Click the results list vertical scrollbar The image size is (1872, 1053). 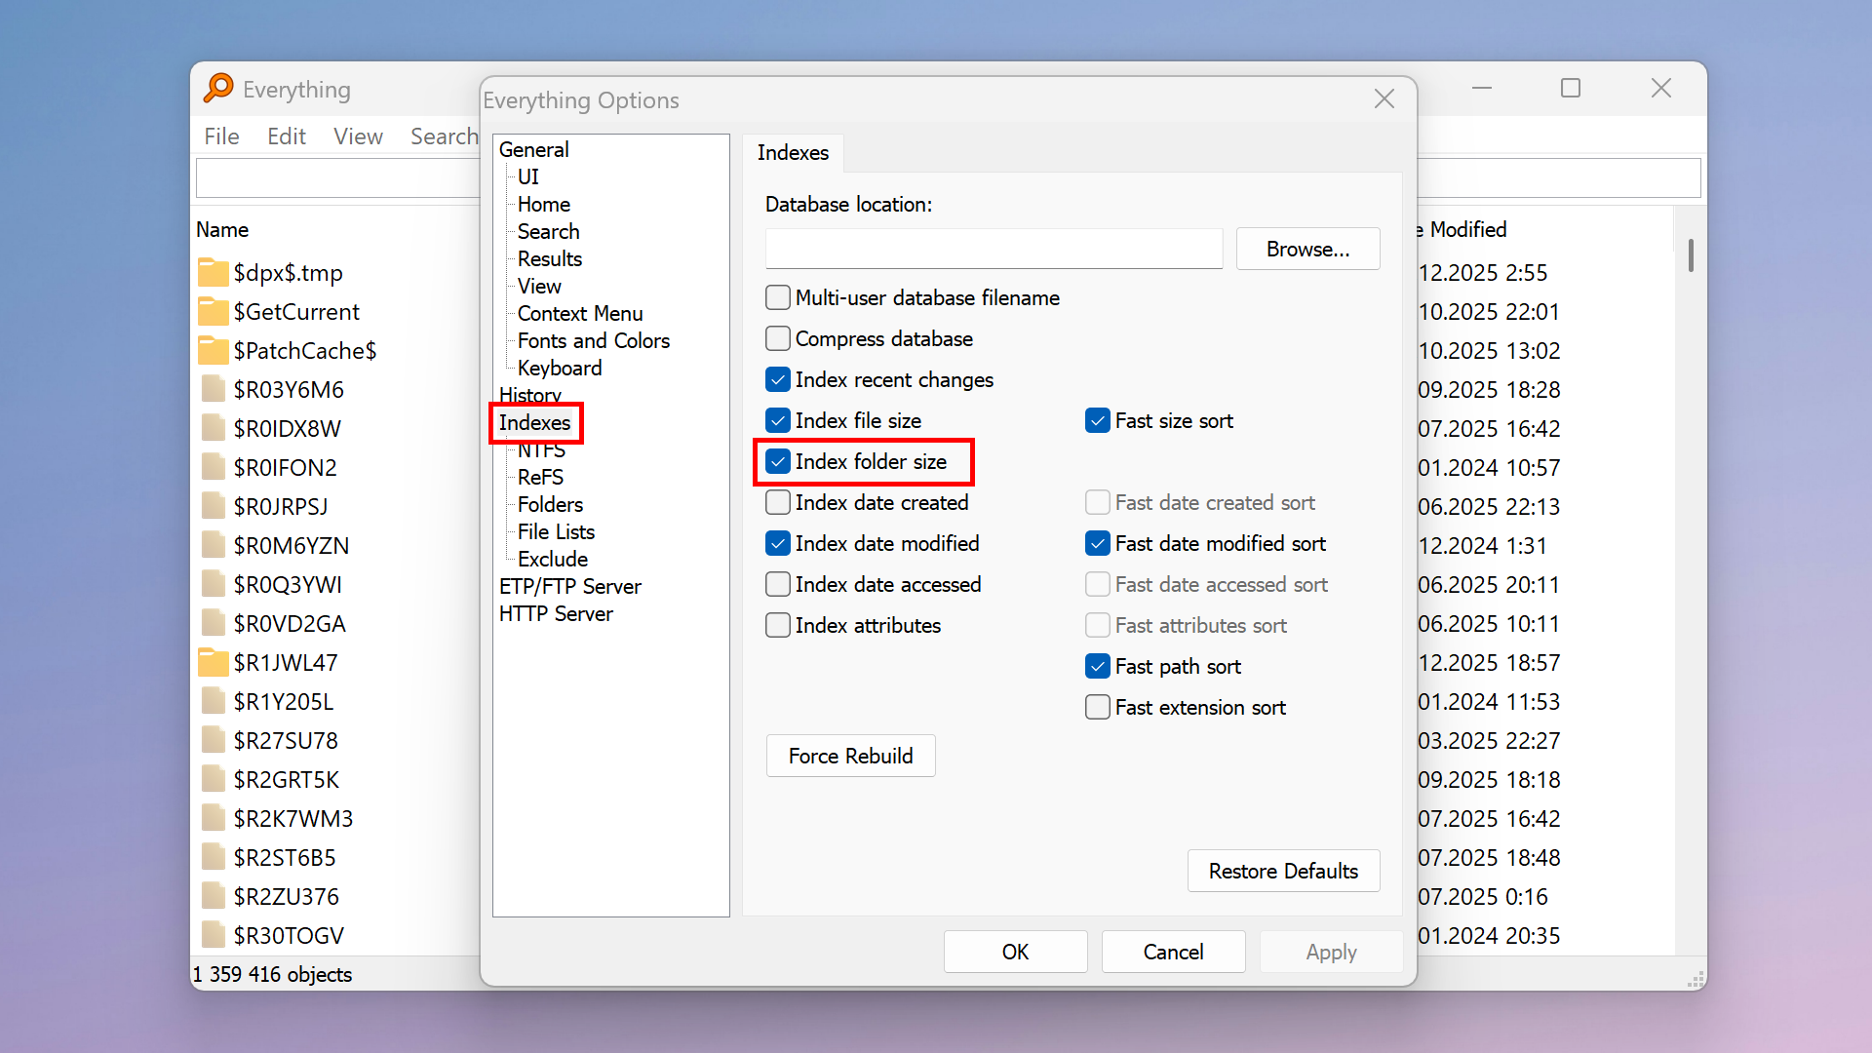(x=1691, y=256)
